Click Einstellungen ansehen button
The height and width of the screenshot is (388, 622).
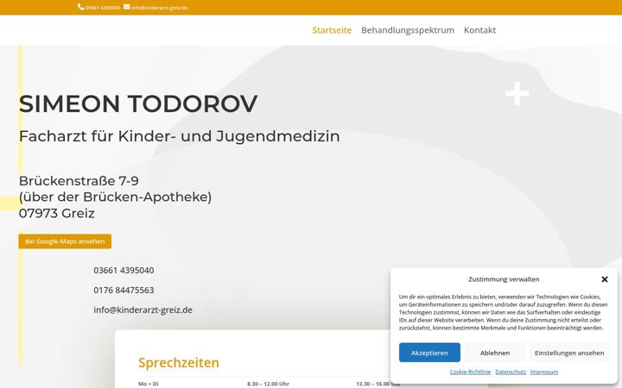569,353
